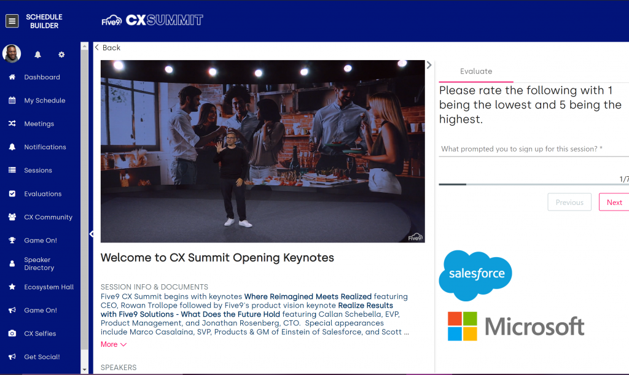The width and height of the screenshot is (629, 375).
Task: Open My Schedule
Action: coord(44,100)
